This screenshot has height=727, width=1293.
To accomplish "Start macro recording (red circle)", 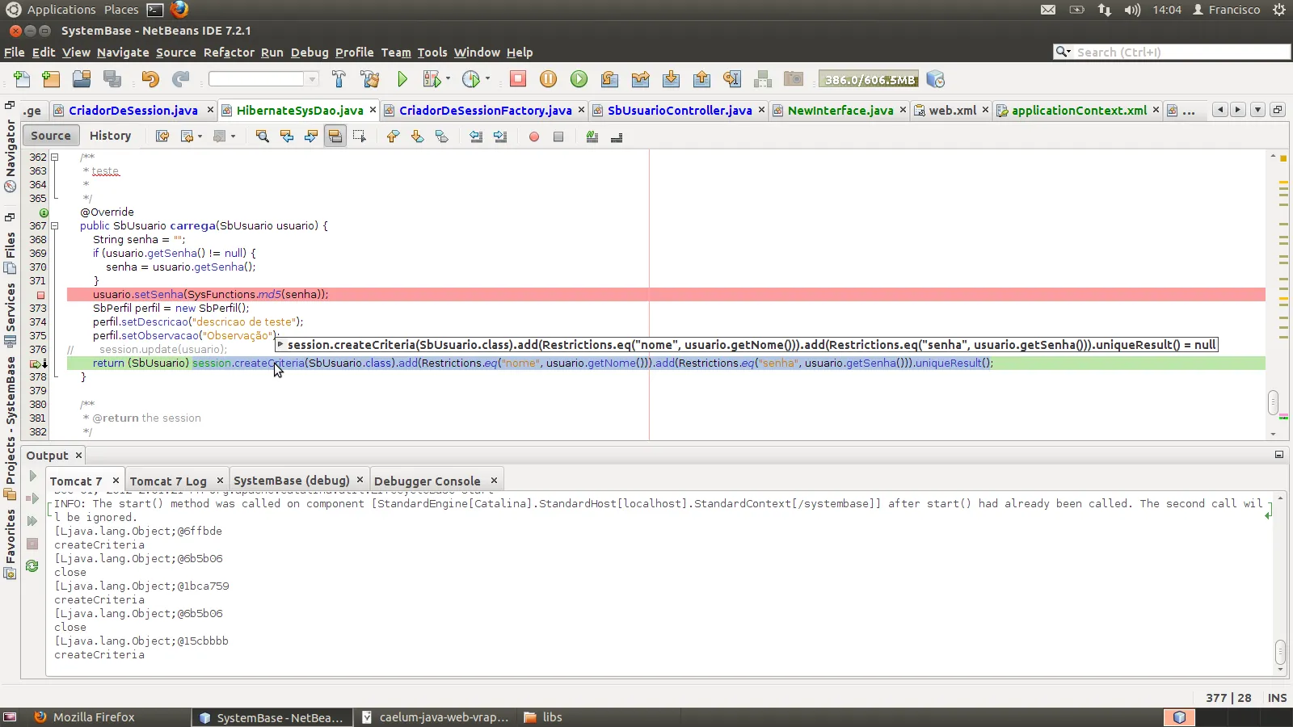I will [533, 137].
